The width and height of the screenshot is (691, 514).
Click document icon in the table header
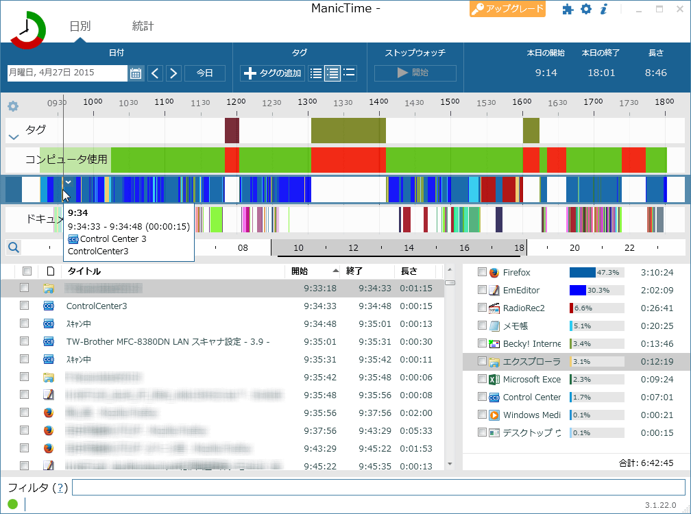pos(51,271)
